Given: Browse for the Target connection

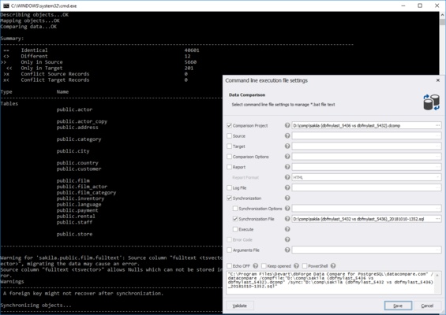Looking at the screenshot, I should tap(437, 146).
